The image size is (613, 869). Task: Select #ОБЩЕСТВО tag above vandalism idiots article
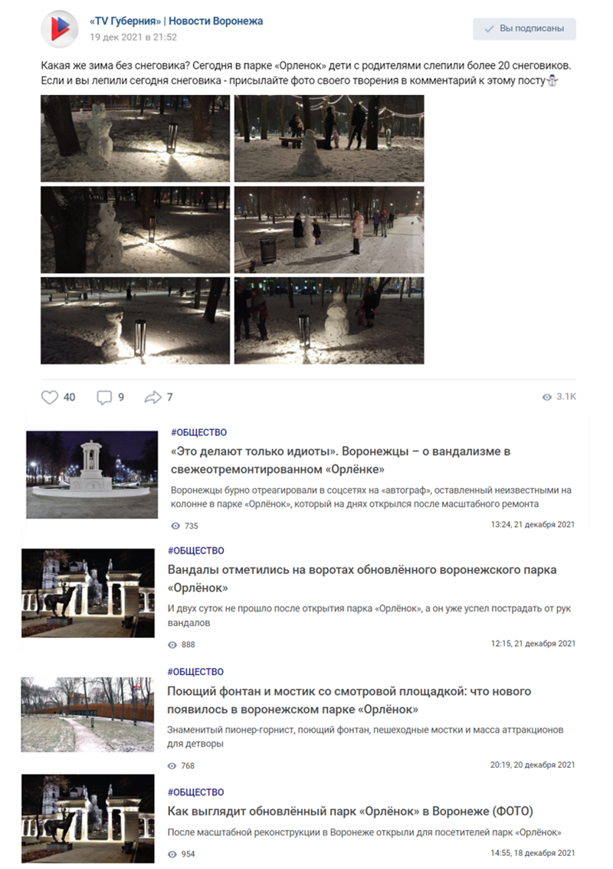[198, 432]
